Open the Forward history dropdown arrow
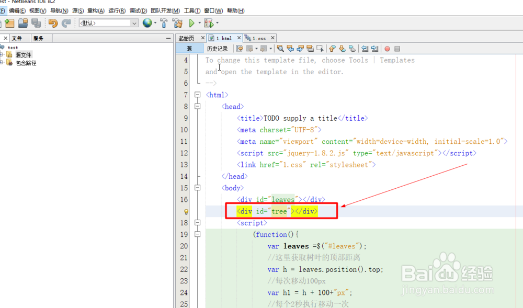The height and width of the screenshot is (308, 523). click(x=271, y=49)
